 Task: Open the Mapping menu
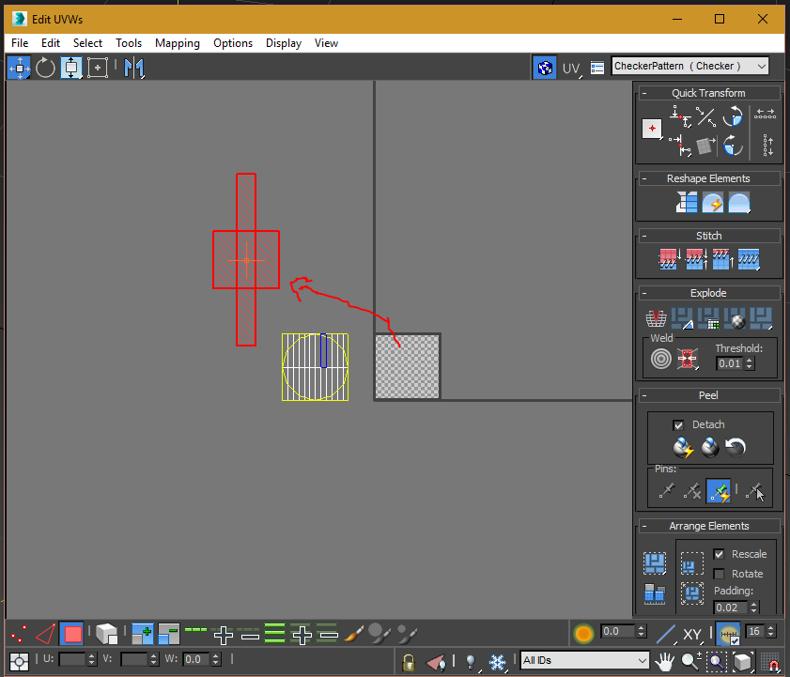[x=178, y=42]
